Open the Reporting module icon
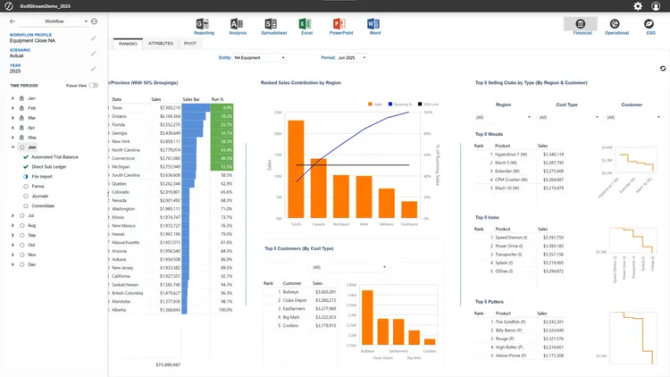 (x=203, y=23)
